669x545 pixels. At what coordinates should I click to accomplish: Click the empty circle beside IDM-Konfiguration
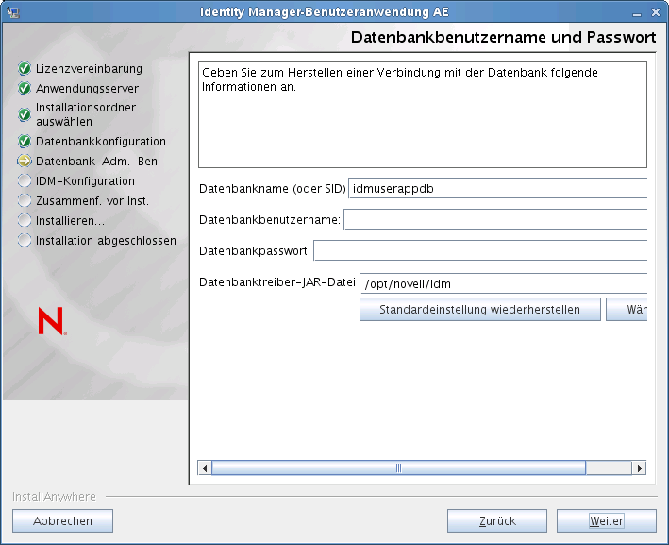click(x=25, y=180)
